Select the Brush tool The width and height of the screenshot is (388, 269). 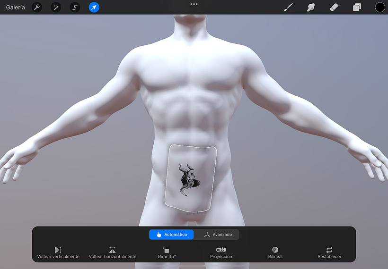(288, 8)
